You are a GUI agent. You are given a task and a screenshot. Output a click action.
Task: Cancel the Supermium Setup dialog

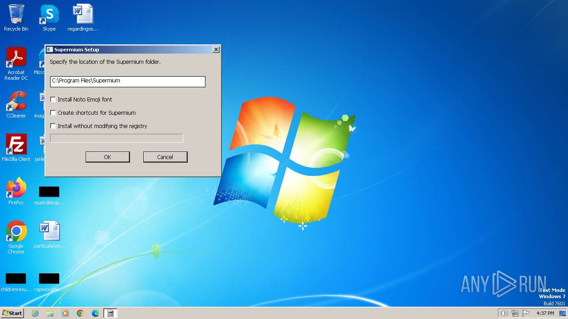click(165, 157)
